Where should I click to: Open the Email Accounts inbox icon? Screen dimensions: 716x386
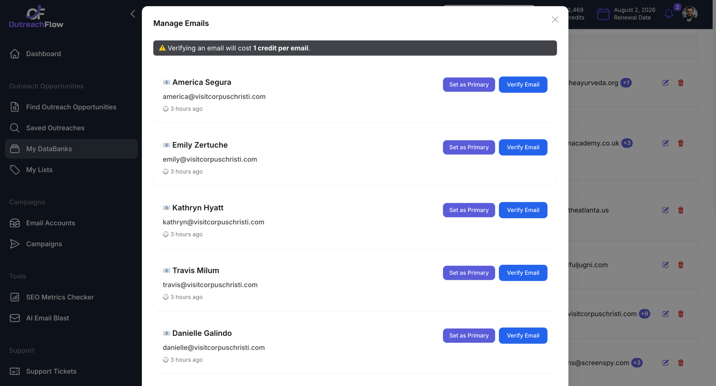[x=15, y=223]
